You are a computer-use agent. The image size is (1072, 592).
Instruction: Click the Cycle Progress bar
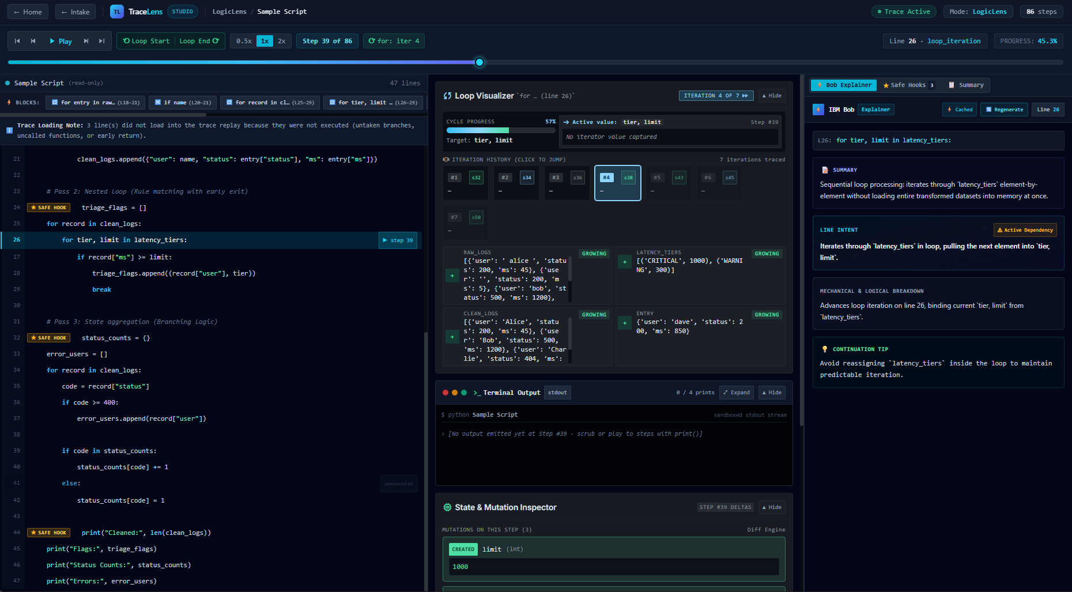coord(501,130)
